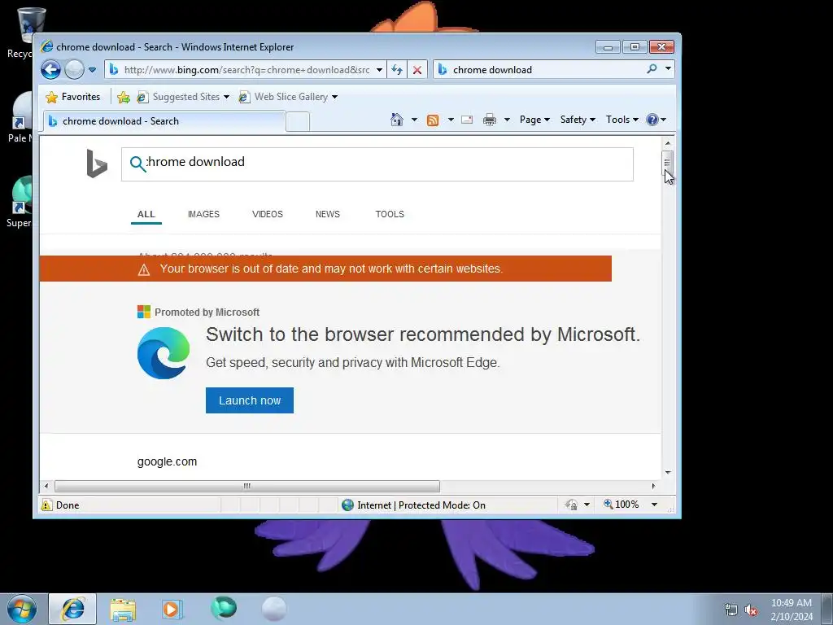833x625 pixels.
Task: Open the TOOLS search filter
Action: (x=390, y=214)
